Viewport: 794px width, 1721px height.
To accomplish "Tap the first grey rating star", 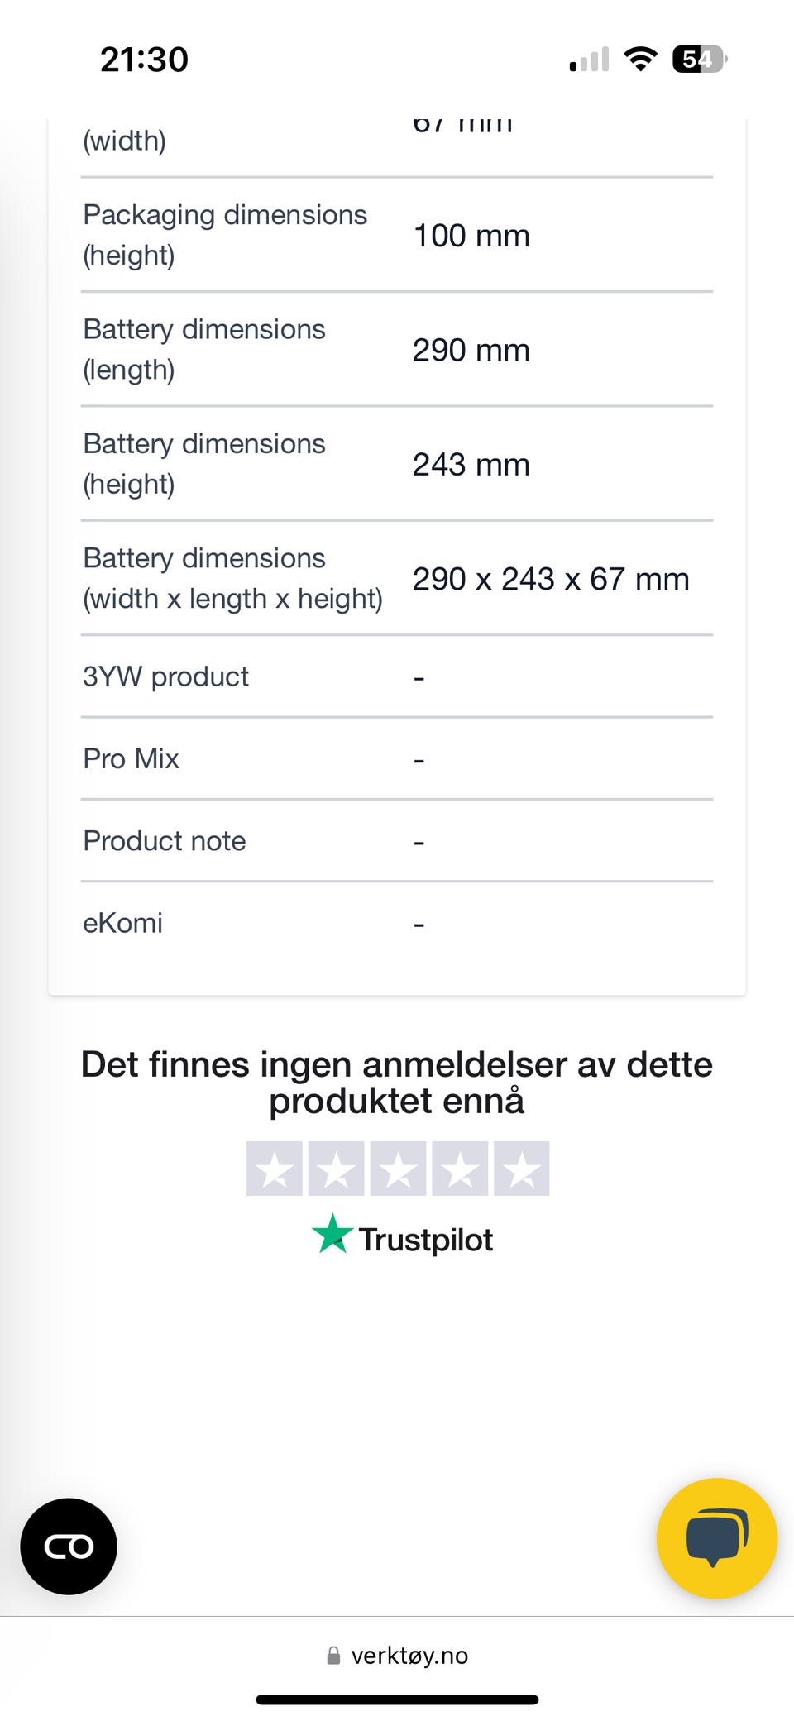I will click(274, 1169).
